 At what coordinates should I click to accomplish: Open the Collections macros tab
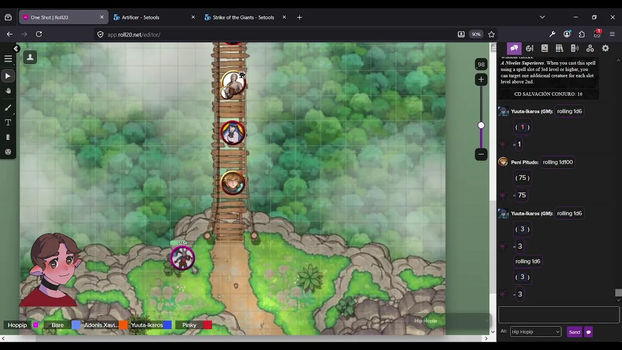pos(590,48)
